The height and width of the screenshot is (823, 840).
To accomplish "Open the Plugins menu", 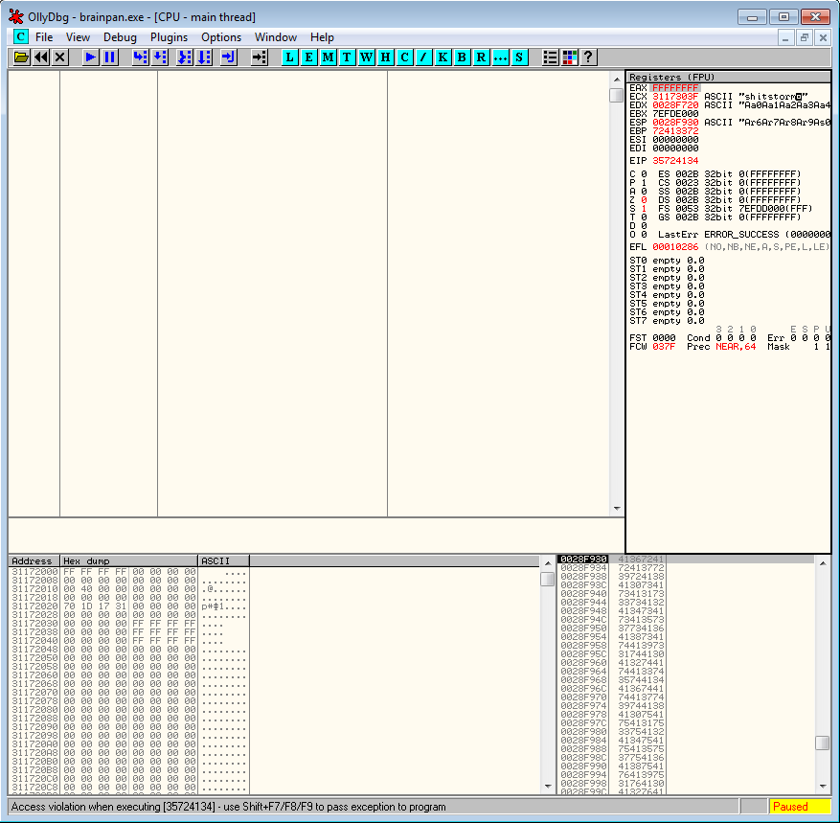I will pos(169,37).
